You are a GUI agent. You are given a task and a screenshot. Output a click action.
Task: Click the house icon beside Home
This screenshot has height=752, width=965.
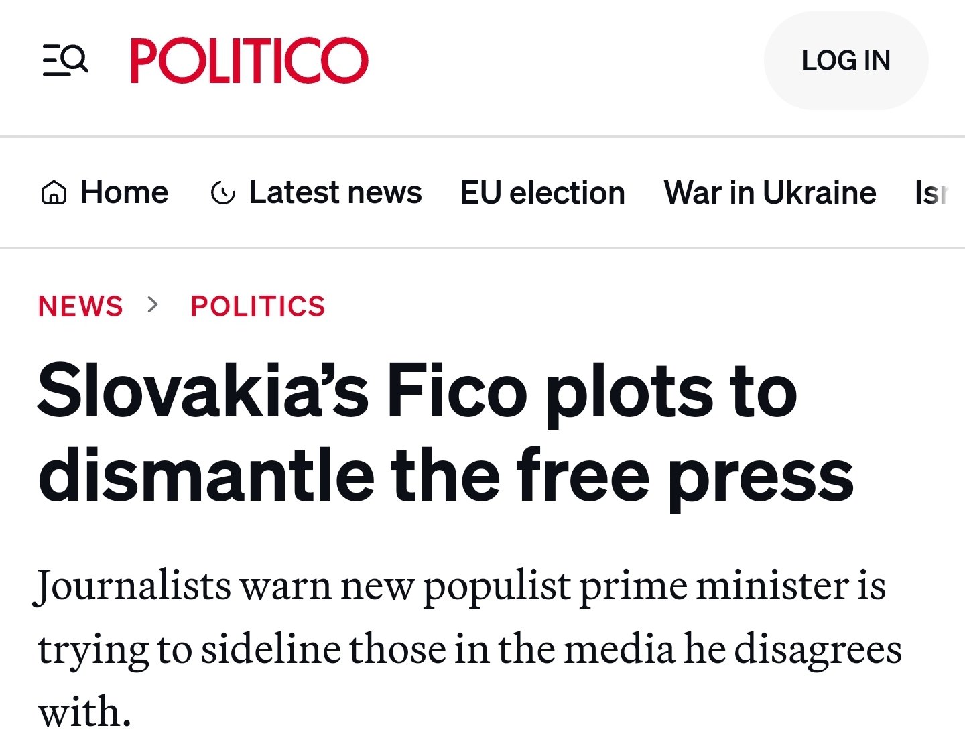(54, 194)
